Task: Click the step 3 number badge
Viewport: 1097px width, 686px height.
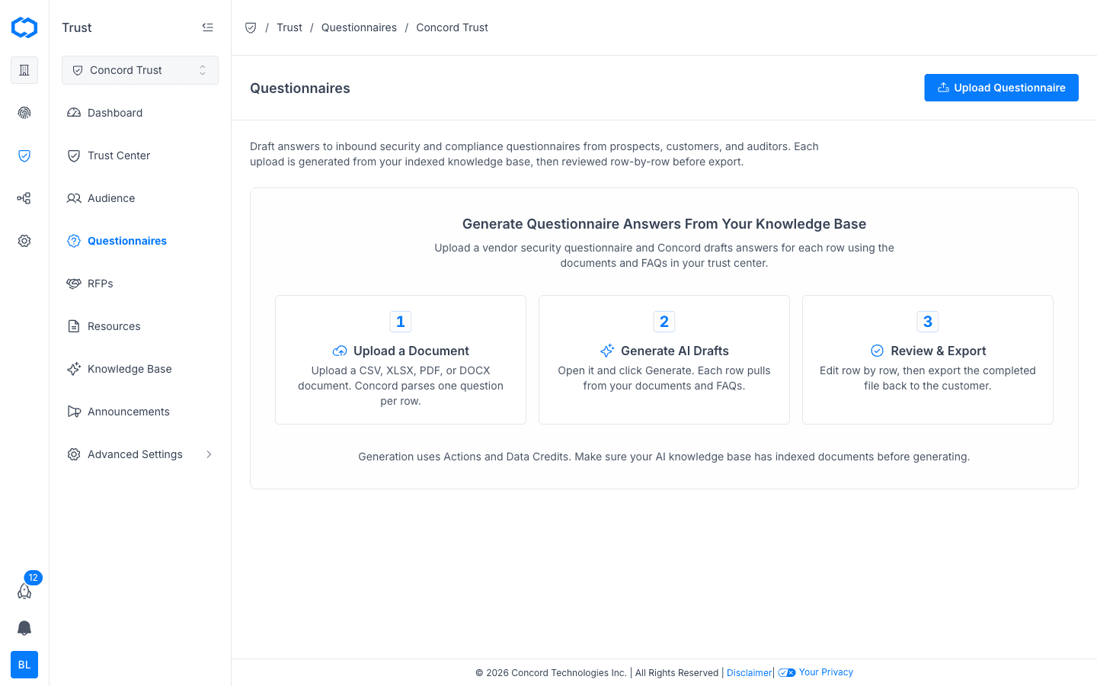Action: click(x=928, y=322)
